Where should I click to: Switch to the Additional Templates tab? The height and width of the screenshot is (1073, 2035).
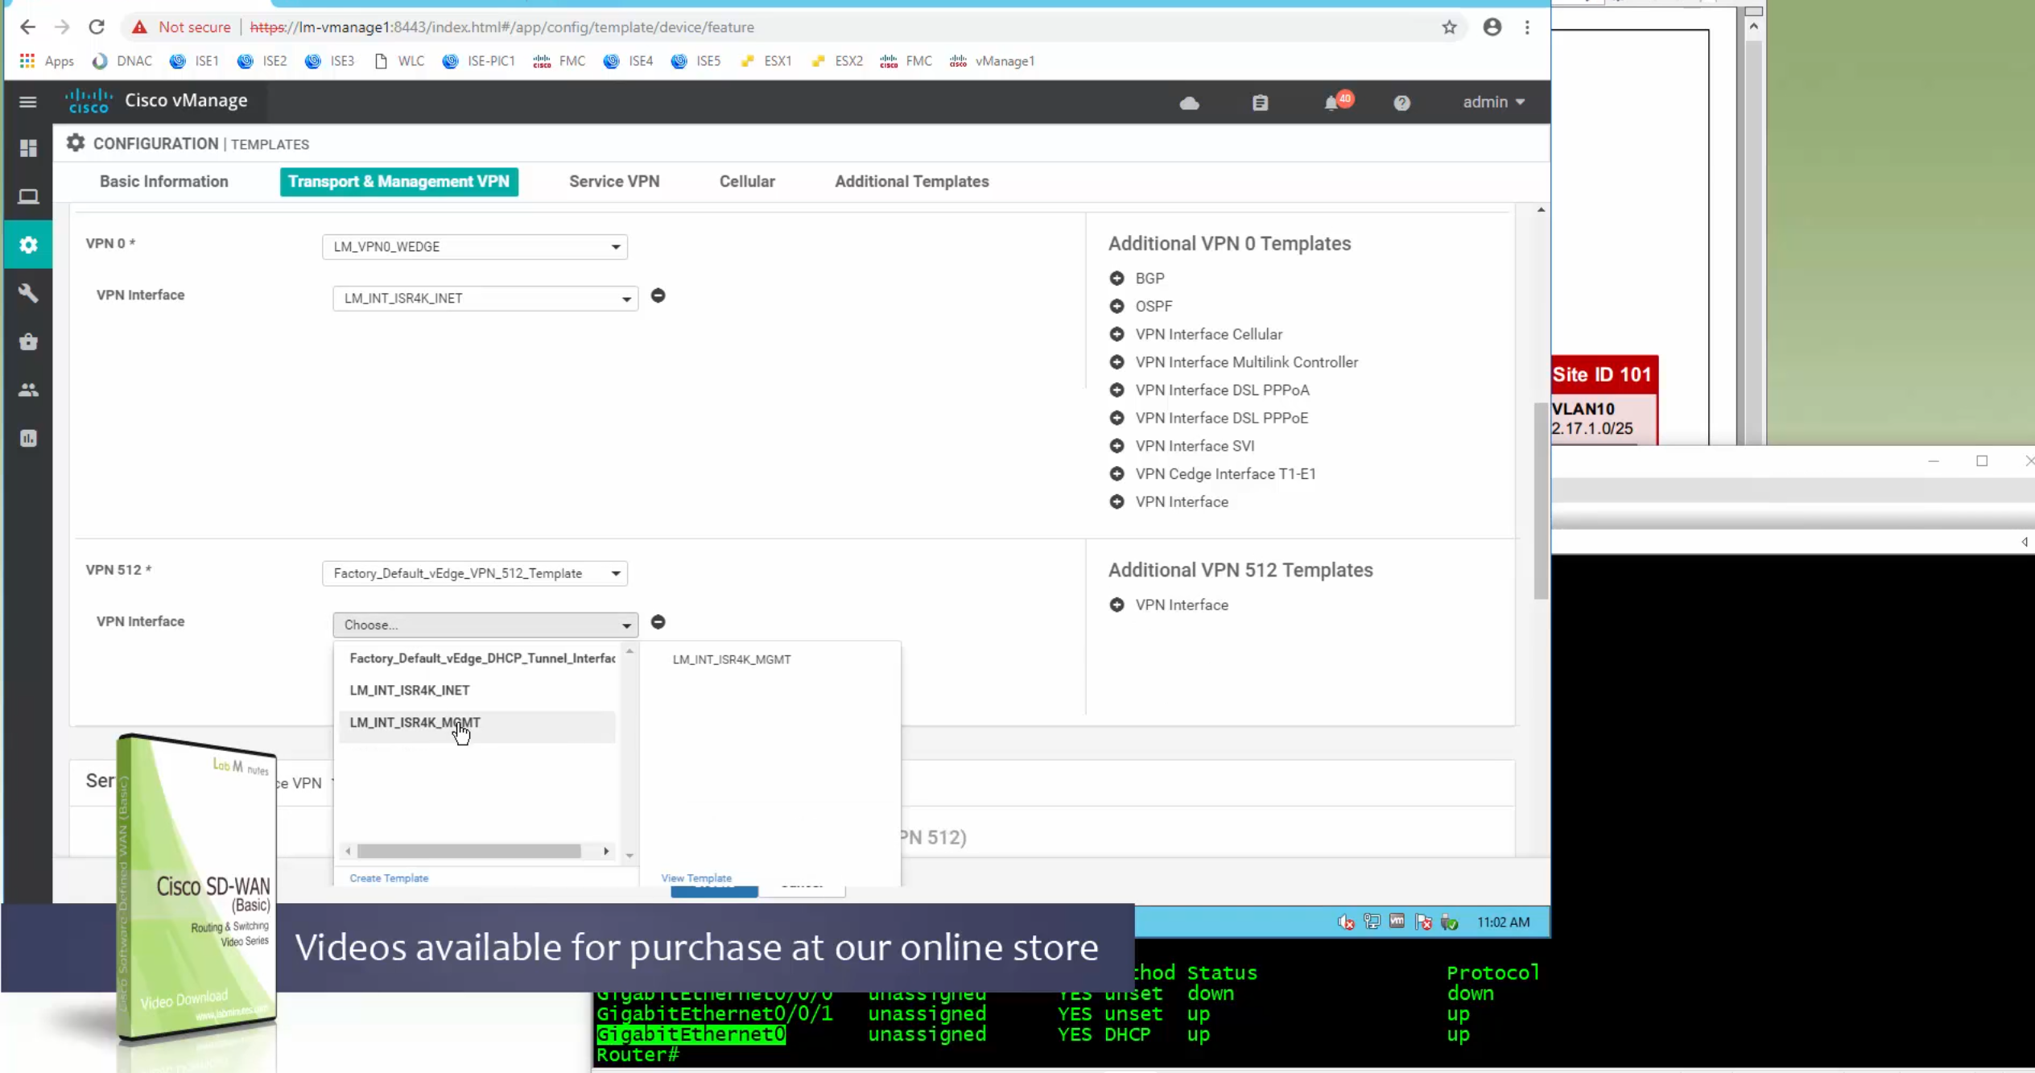click(911, 181)
